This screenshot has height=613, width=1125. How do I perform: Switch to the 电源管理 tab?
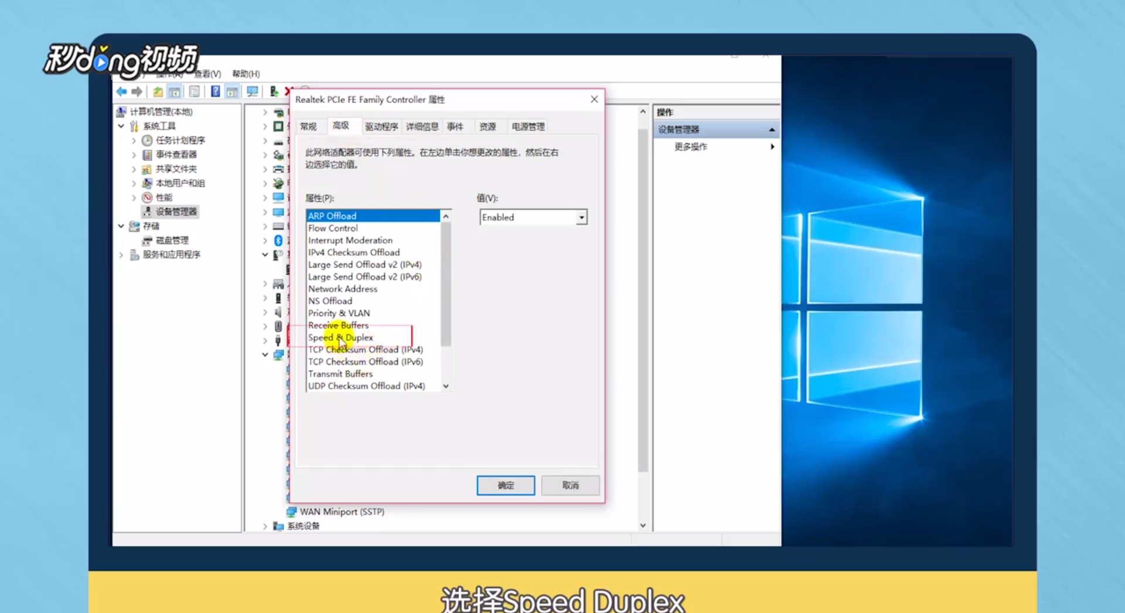tap(528, 126)
